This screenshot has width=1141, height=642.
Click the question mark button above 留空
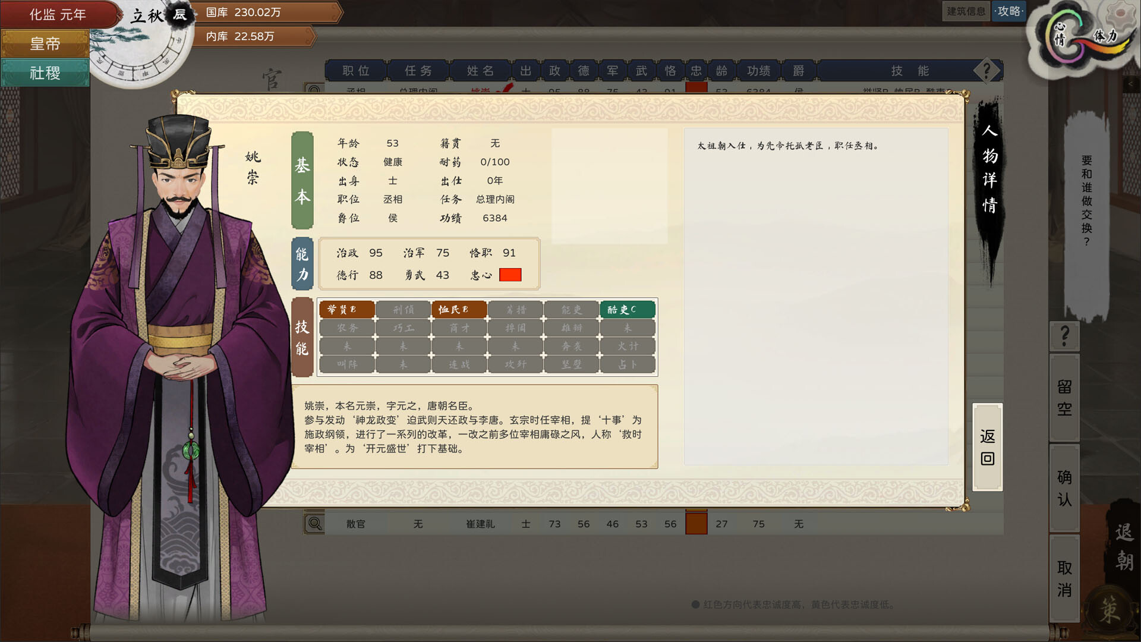1064,336
